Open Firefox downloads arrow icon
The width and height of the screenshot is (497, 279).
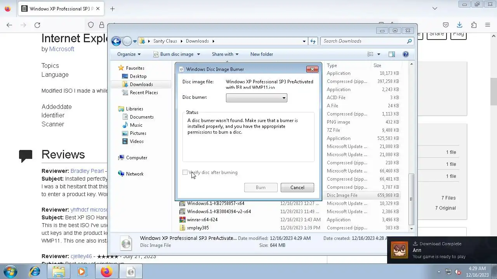[x=460, y=25]
